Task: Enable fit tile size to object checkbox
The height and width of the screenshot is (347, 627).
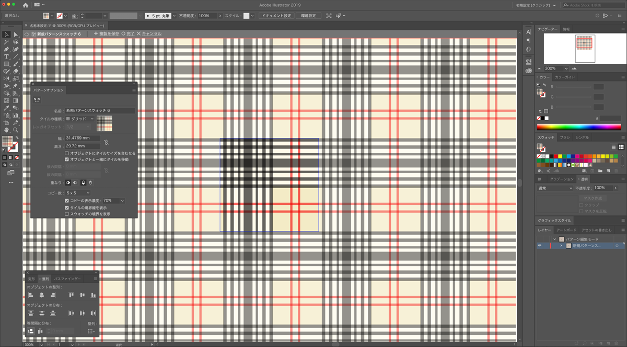Action: coord(67,153)
